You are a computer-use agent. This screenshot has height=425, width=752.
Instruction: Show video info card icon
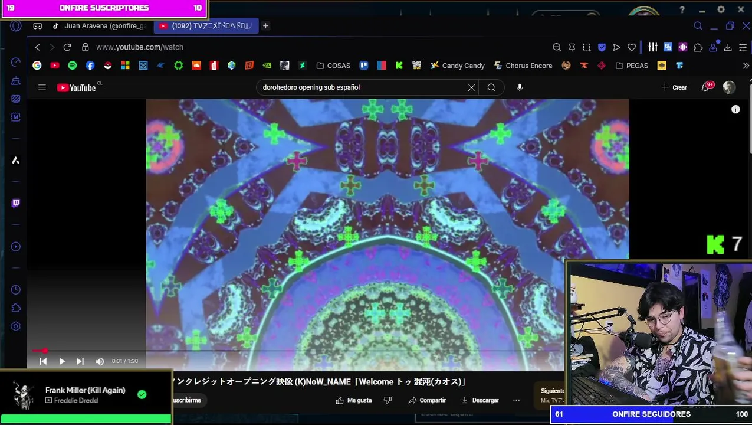point(735,109)
